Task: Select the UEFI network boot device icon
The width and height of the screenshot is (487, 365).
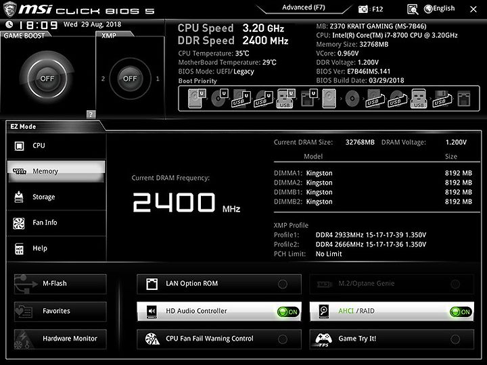Action: click(308, 98)
